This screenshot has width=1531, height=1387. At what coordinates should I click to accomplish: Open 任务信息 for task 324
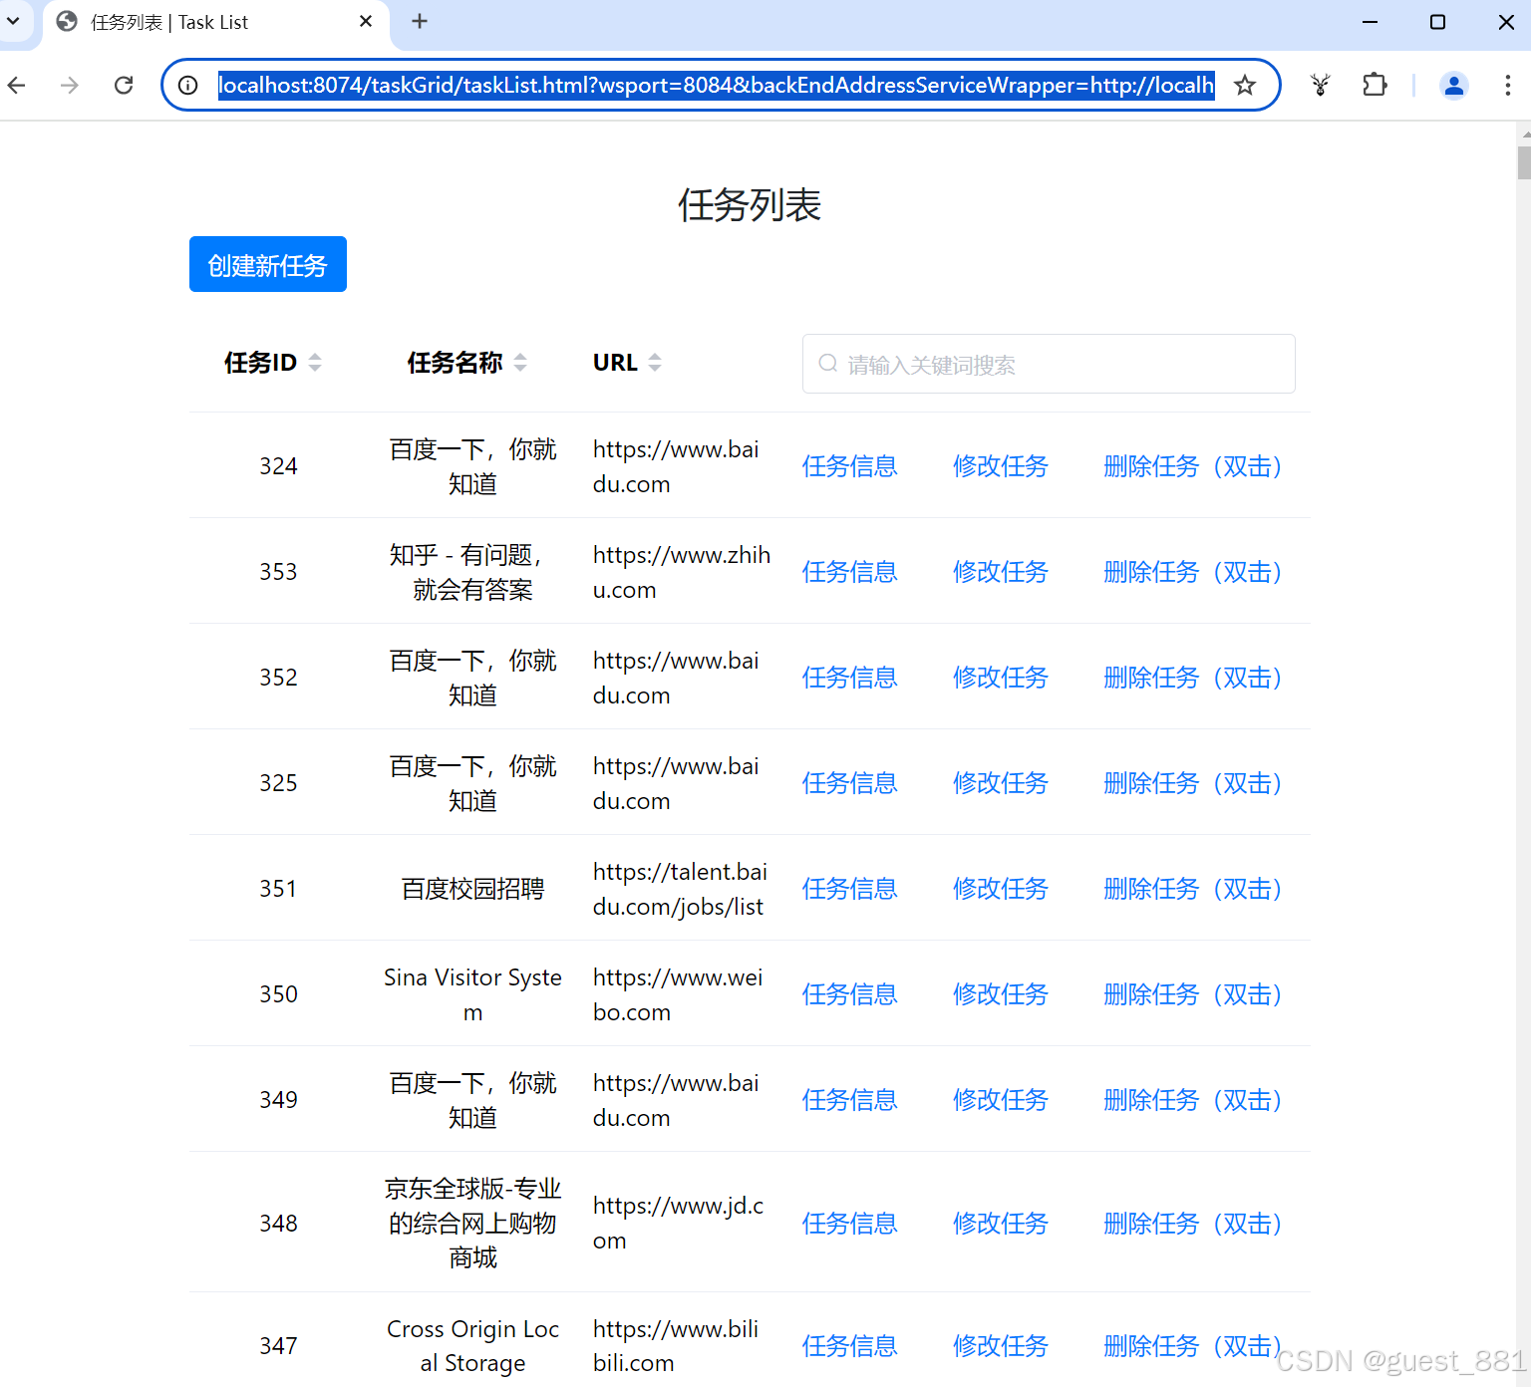[x=850, y=466]
